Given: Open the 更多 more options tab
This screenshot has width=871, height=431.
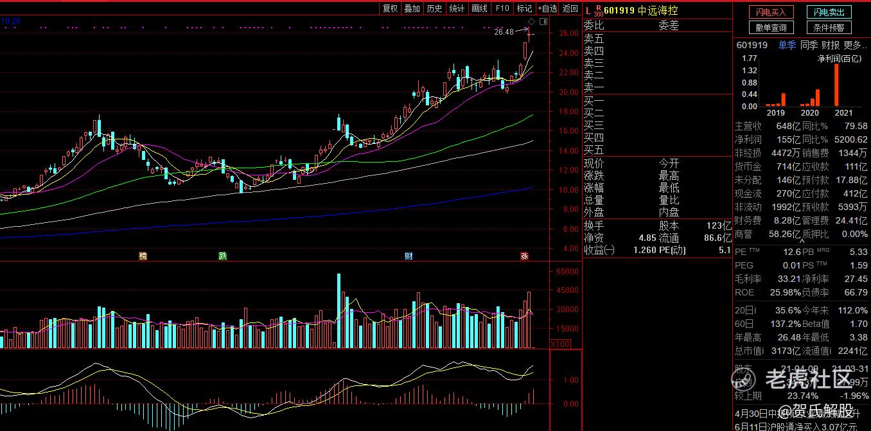Looking at the screenshot, I should pyautogui.click(x=856, y=45).
